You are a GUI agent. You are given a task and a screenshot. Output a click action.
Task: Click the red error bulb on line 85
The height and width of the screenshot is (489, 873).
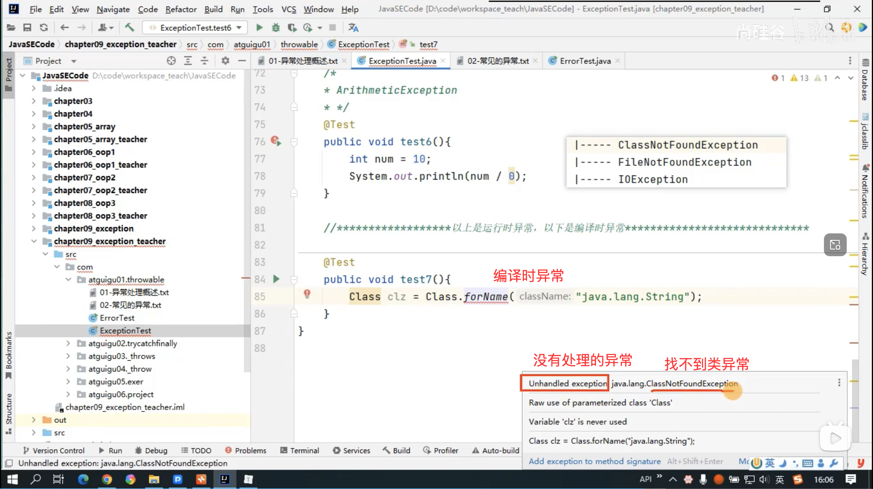(x=307, y=294)
